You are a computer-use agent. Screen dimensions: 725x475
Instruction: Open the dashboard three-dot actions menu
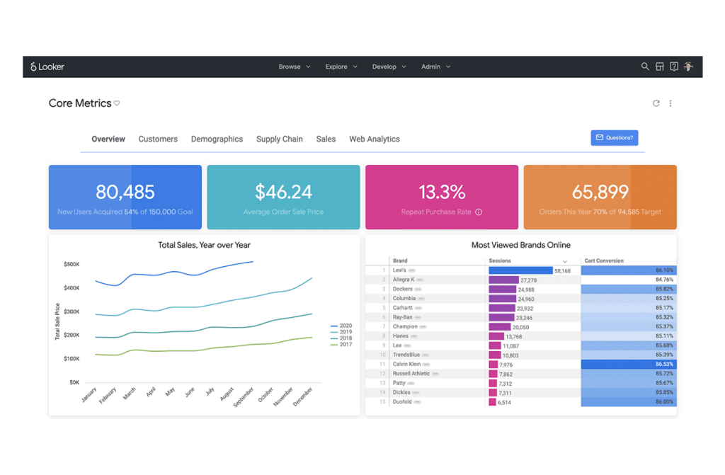tap(670, 103)
